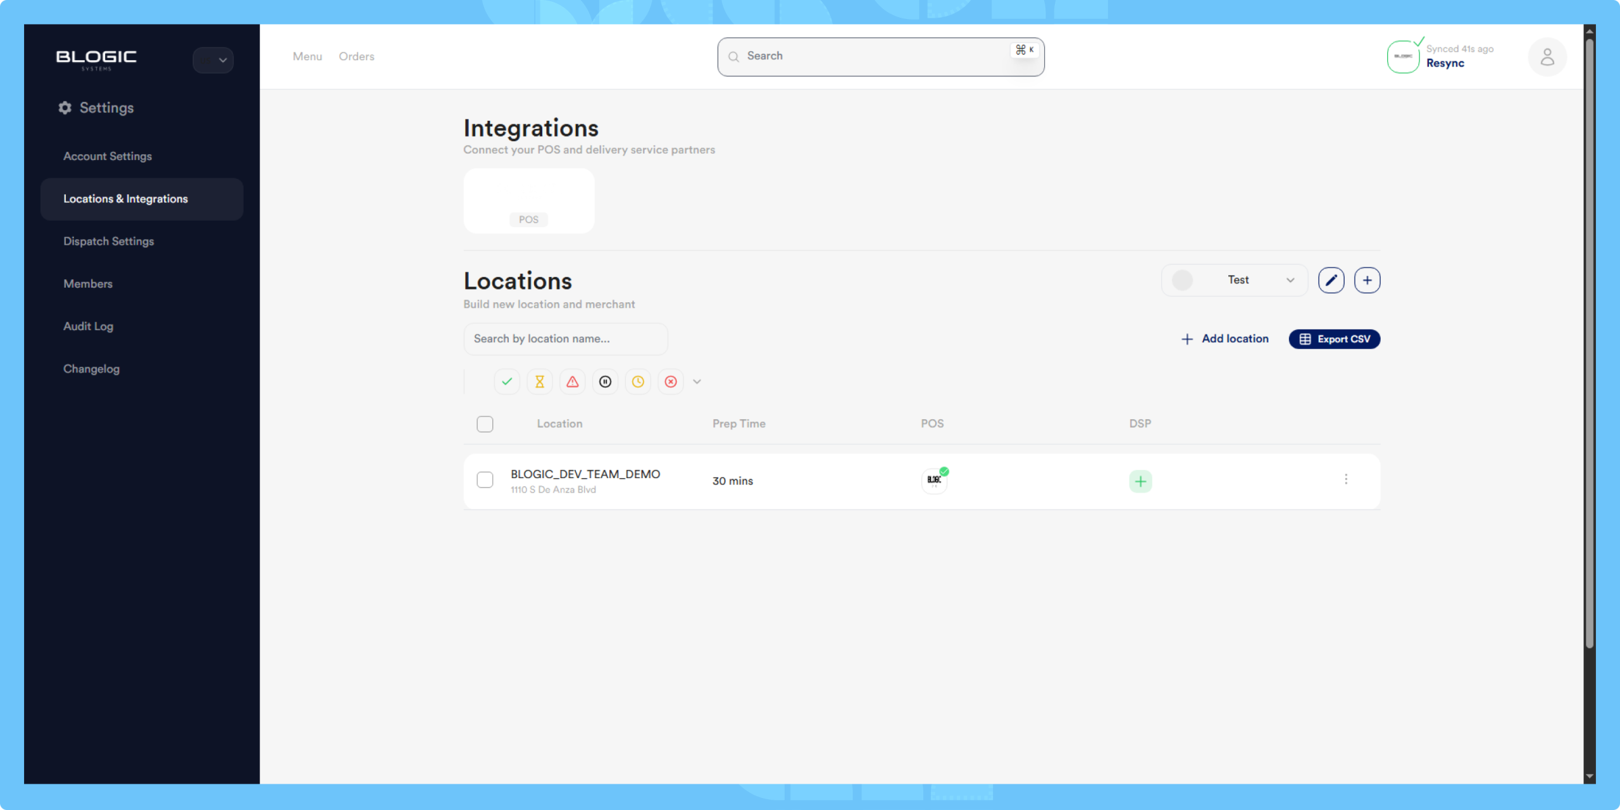Screen dimensions: 1620x810
Task: Open the Test merchant dropdown
Action: (1234, 280)
